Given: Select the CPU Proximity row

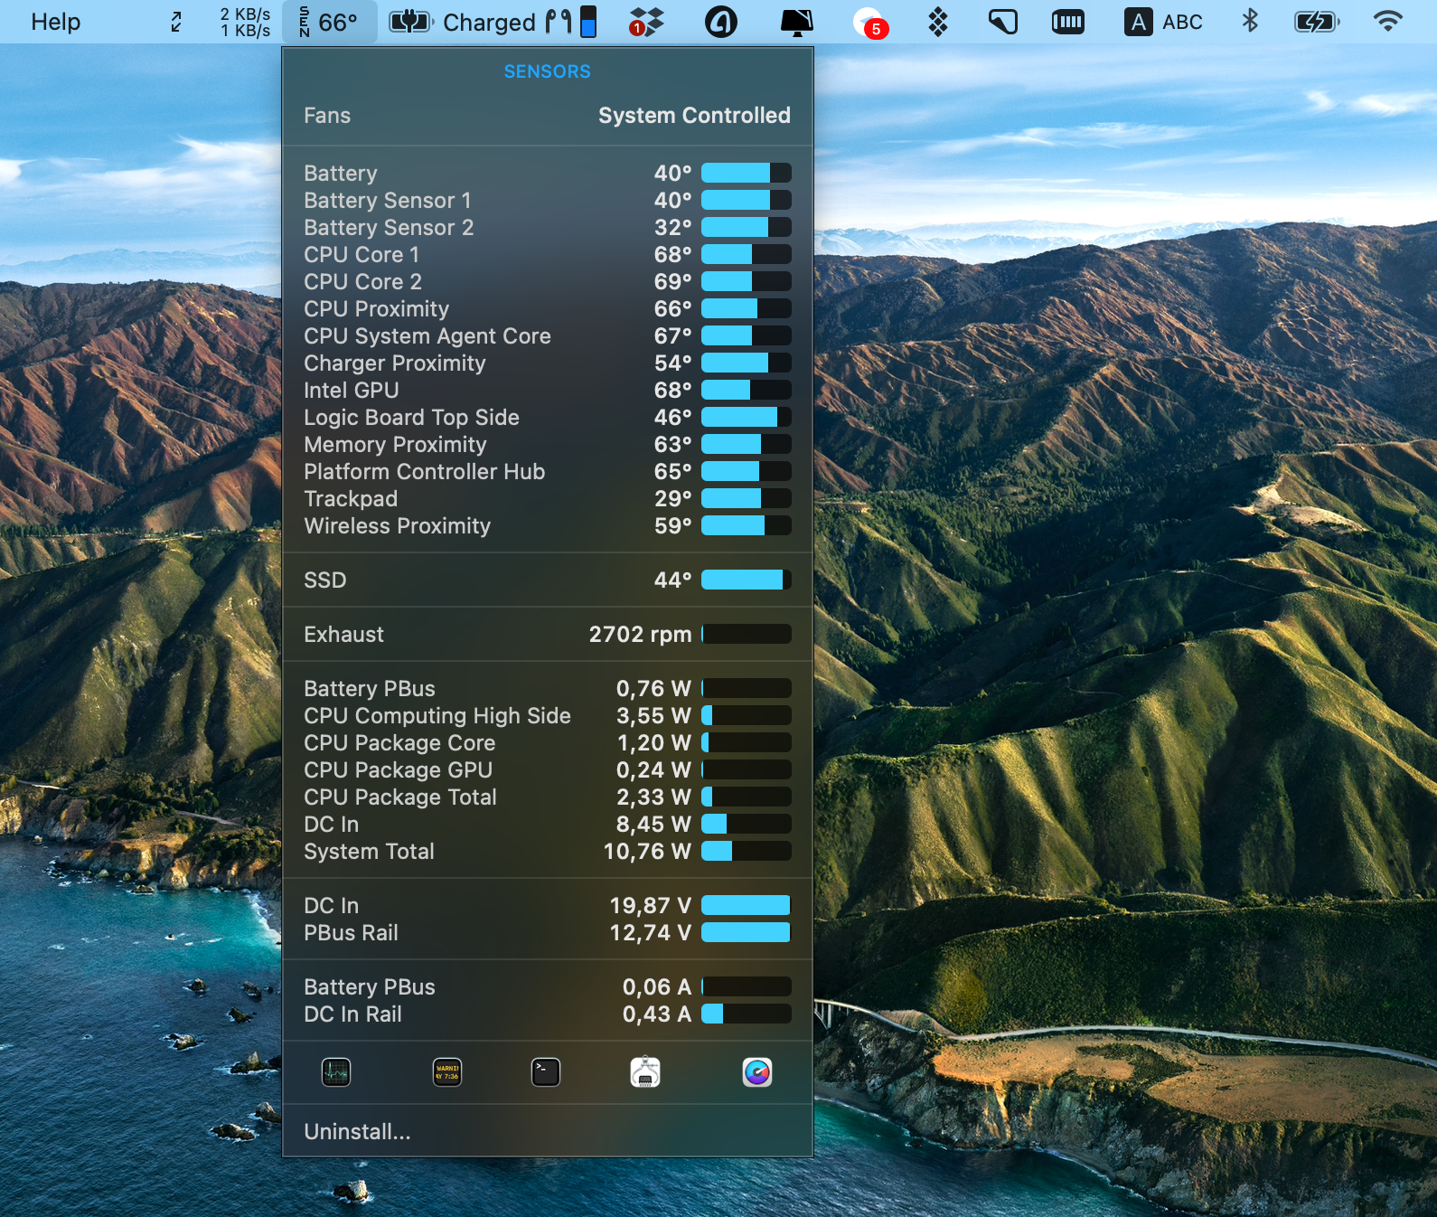Looking at the screenshot, I should tap(548, 308).
